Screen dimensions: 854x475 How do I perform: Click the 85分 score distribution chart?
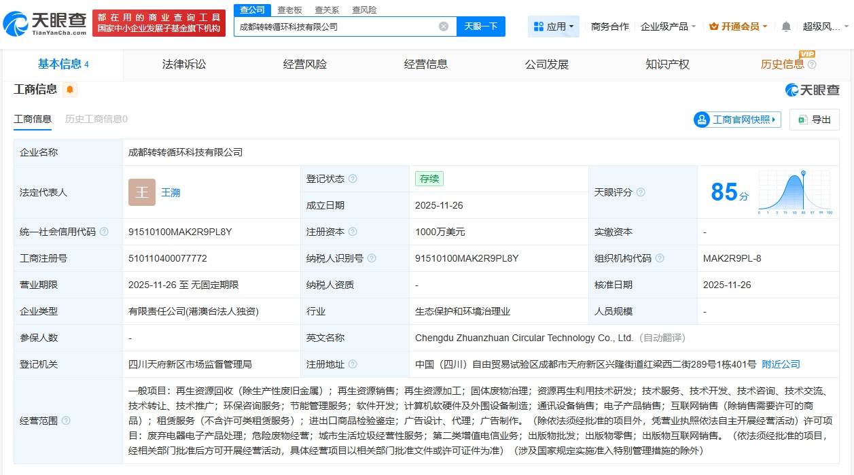tap(795, 192)
